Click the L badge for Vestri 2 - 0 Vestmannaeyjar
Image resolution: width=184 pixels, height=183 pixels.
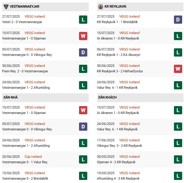[x=83, y=20]
